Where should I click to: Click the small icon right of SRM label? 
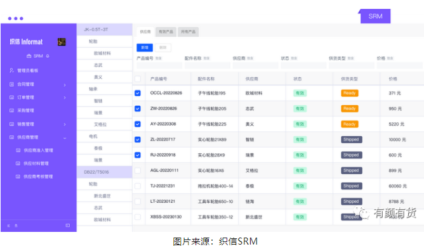48,56
